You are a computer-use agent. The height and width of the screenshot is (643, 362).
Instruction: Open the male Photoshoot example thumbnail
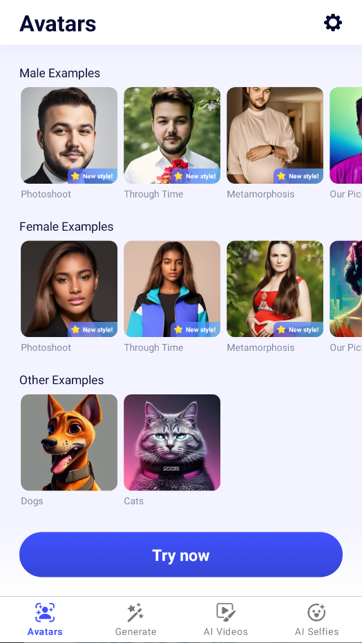click(69, 135)
